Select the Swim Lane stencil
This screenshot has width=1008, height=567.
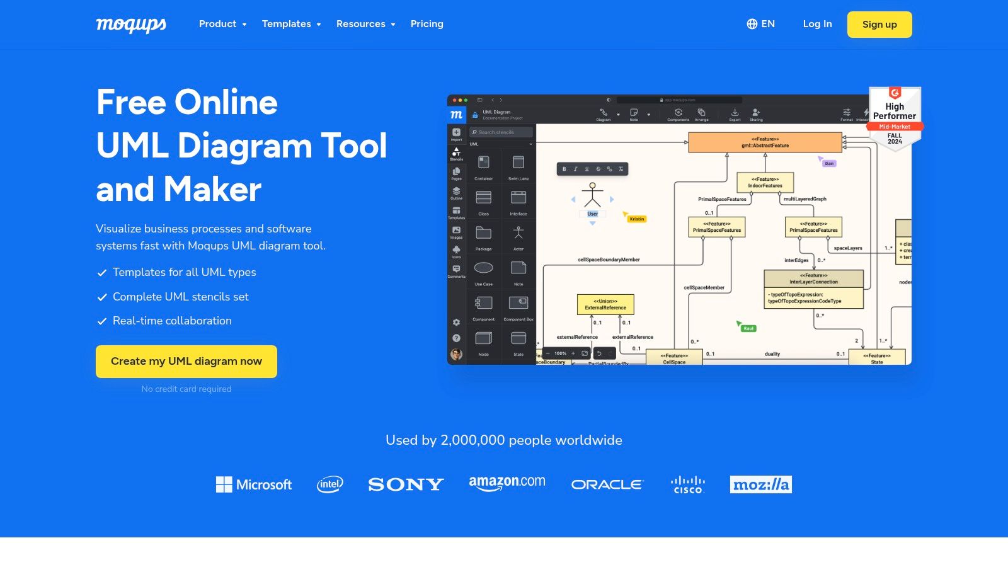click(518, 167)
